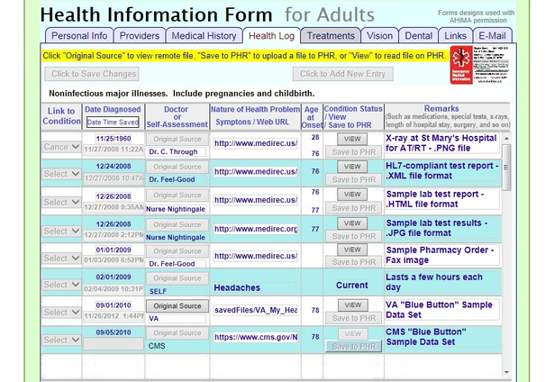Click the Sample Pharmacy Order - Fax image remark
This screenshot has height=382, width=554.
(442, 255)
